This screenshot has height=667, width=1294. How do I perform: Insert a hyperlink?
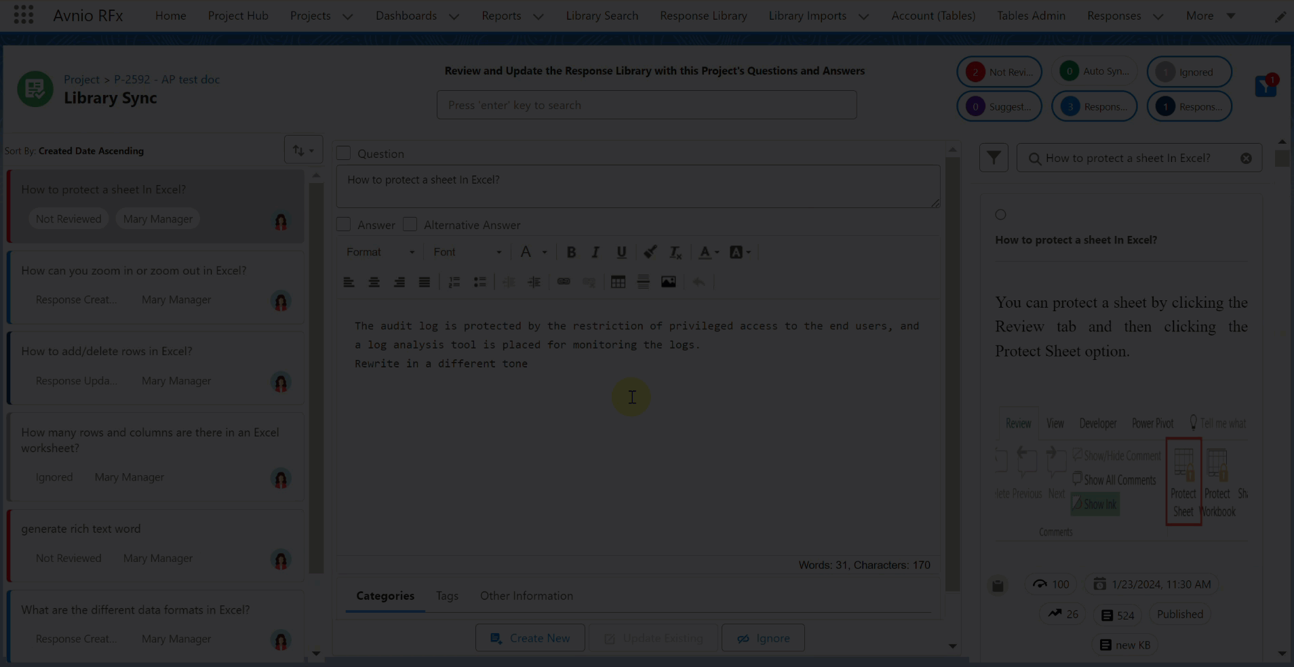(x=564, y=281)
